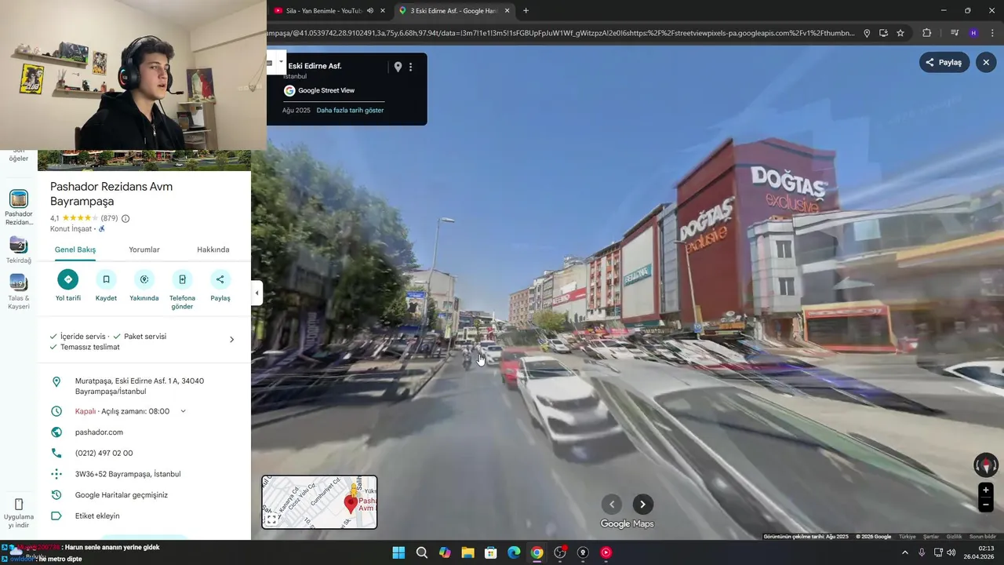Click the rating info icon next to (879)

click(125, 218)
